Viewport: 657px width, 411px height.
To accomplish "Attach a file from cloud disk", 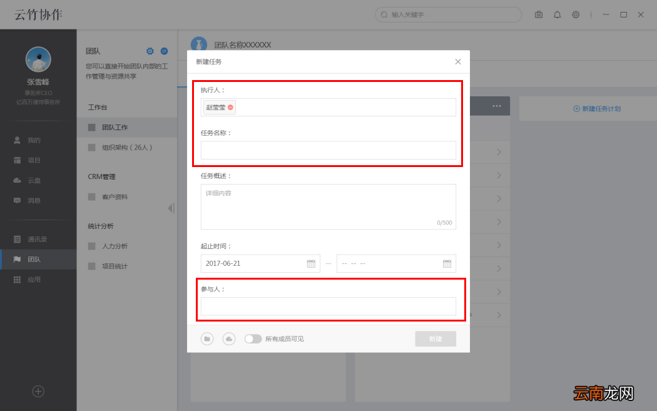I will tap(229, 339).
